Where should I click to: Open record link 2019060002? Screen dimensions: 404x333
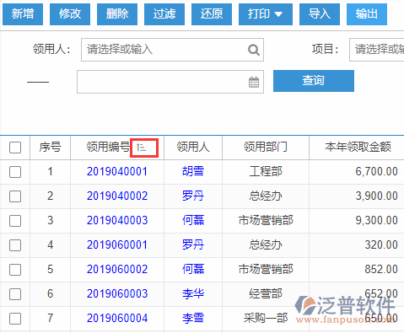coord(117,269)
